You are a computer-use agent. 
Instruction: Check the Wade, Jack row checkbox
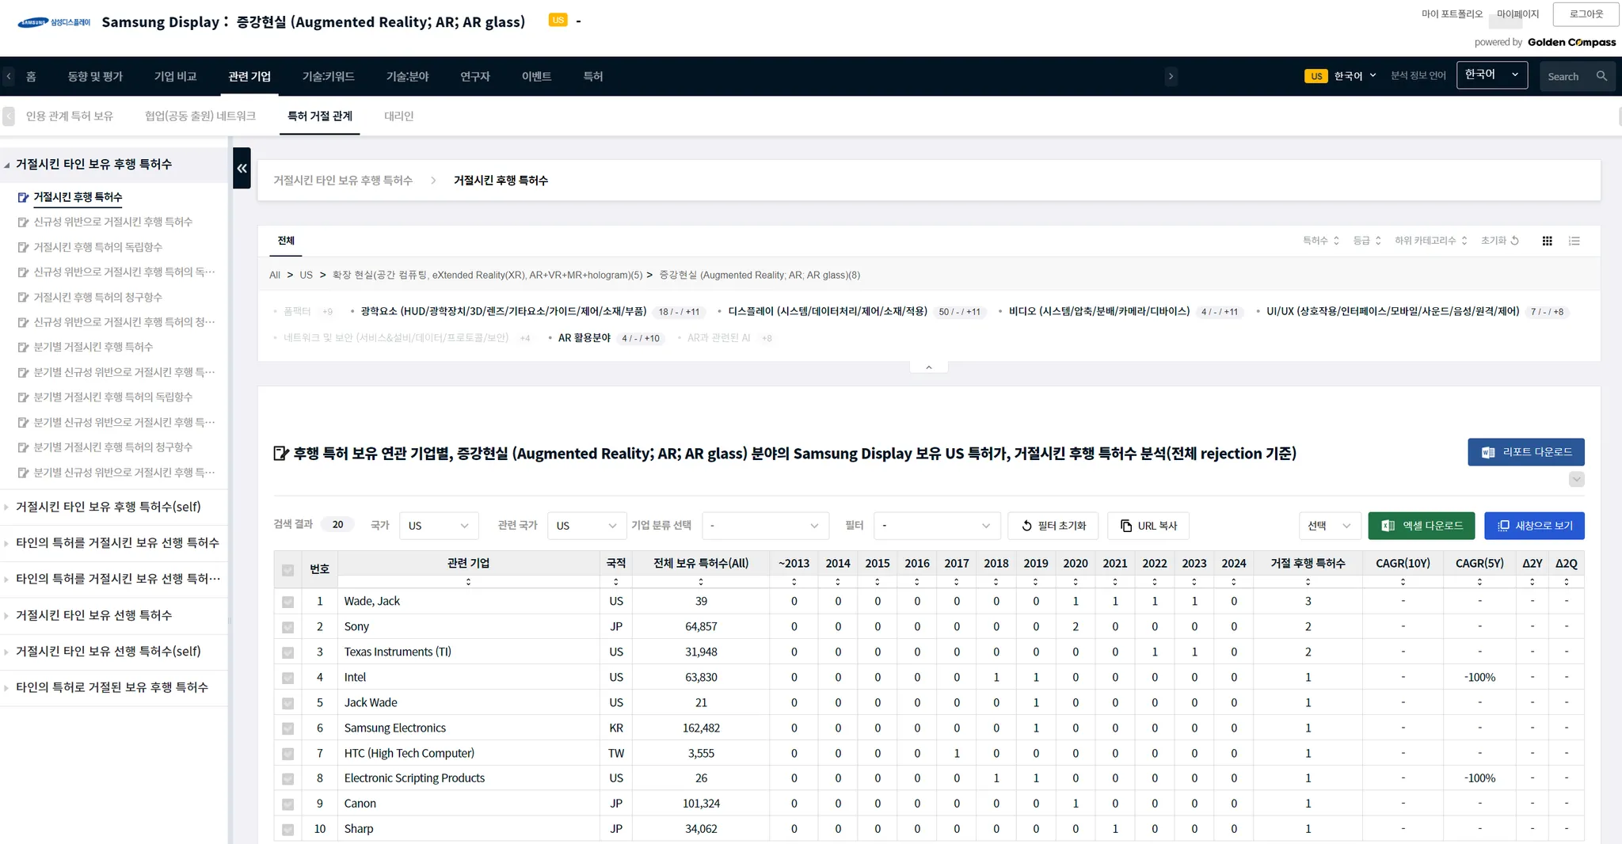pyautogui.click(x=287, y=602)
